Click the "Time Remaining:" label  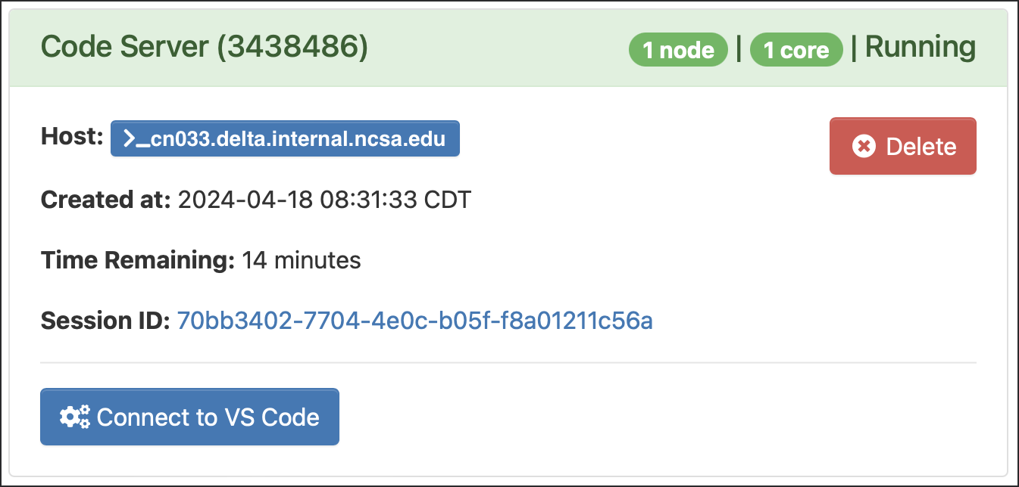137,261
